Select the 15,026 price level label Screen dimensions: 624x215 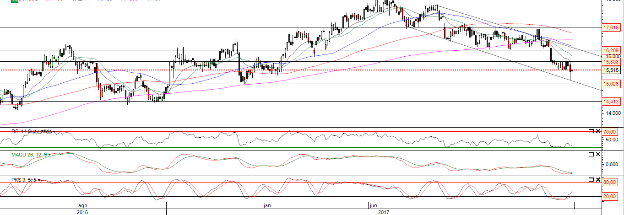(612, 84)
